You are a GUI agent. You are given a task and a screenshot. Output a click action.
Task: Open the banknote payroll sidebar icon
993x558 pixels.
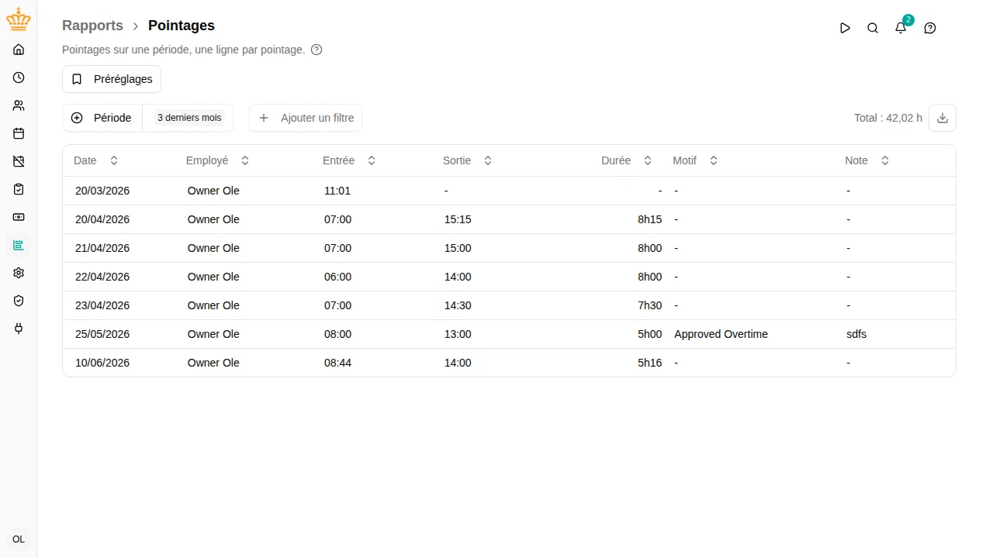pos(19,217)
